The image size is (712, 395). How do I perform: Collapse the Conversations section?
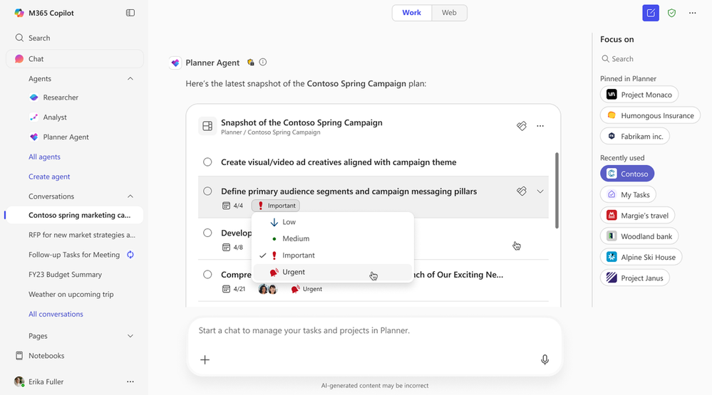pyautogui.click(x=130, y=196)
